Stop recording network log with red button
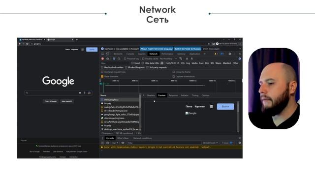Screen dimensions: 315x177 (x=103, y=59)
